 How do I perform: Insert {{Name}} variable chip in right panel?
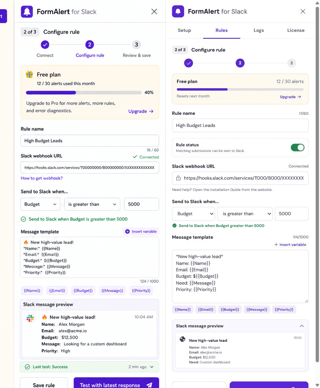(182, 309)
